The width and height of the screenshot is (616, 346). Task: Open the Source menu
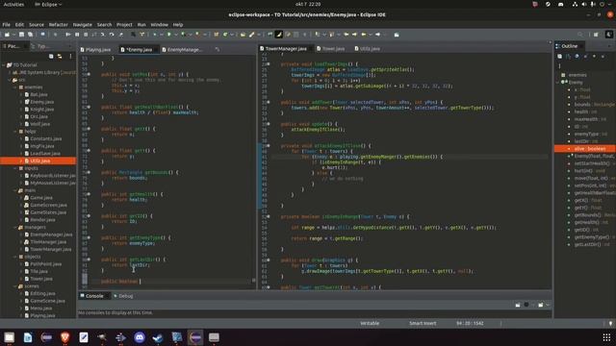click(x=37, y=24)
